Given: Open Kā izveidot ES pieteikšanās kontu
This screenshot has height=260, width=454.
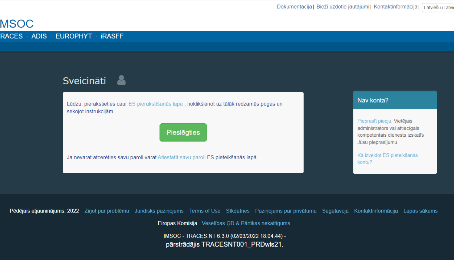Looking at the screenshot, I should [x=387, y=158].
